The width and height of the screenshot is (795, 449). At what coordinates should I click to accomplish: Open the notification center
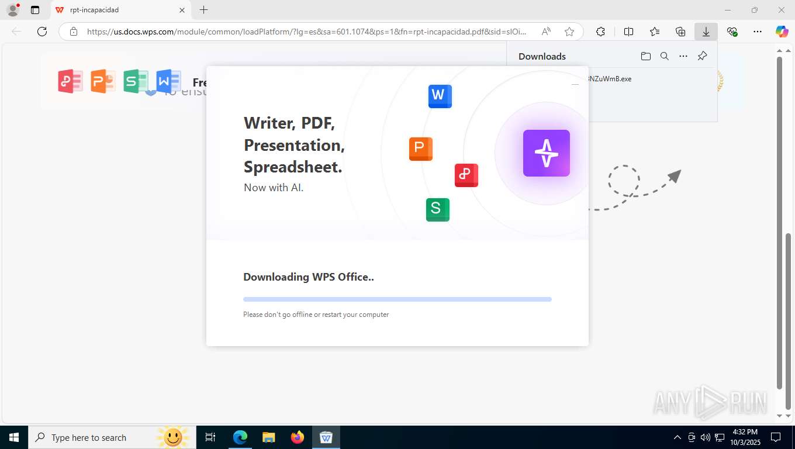pyautogui.click(x=776, y=437)
